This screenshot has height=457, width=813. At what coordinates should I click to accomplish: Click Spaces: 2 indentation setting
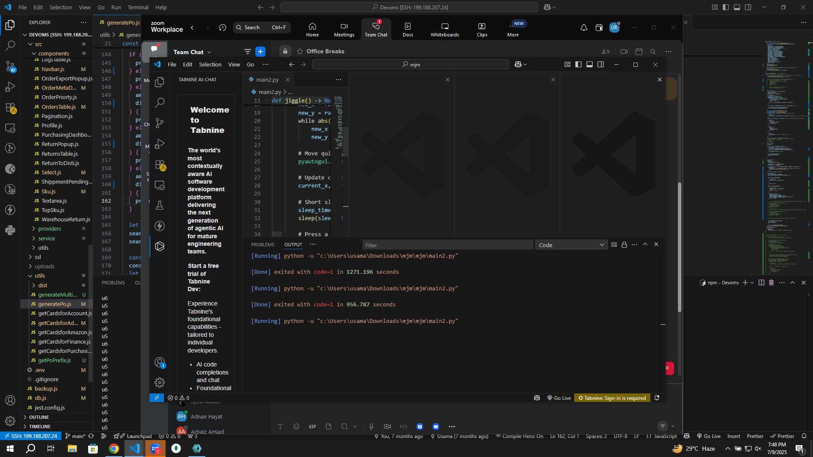pyautogui.click(x=596, y=436)
